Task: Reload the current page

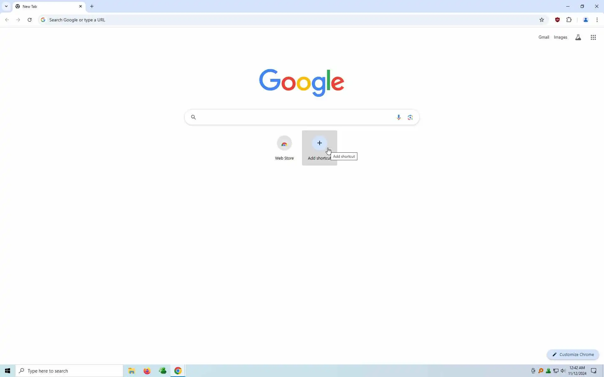Action: (x=30, y=20)
